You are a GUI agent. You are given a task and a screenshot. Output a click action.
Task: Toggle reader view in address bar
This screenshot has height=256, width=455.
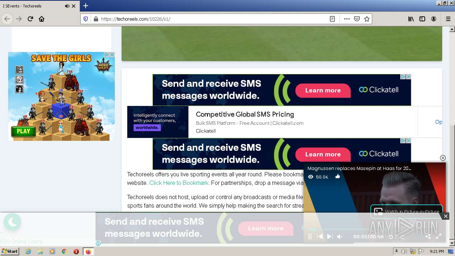(332, 19)
